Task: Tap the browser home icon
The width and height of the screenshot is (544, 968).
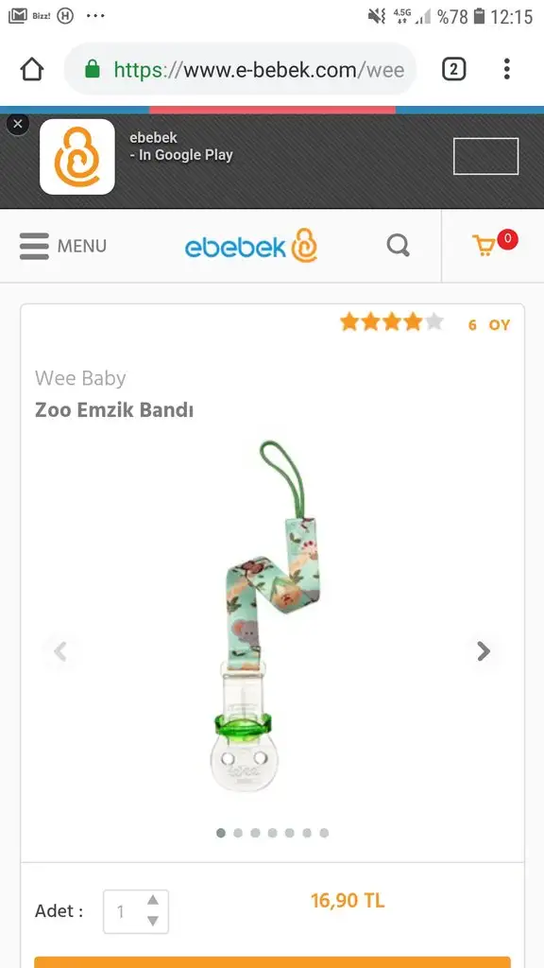Action: [x=32, y=69]
